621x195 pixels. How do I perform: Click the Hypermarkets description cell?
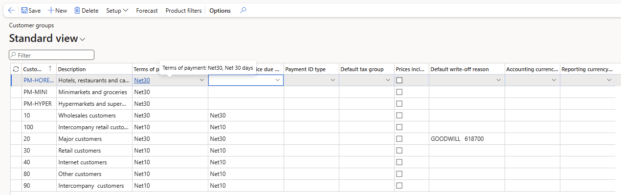94,104
